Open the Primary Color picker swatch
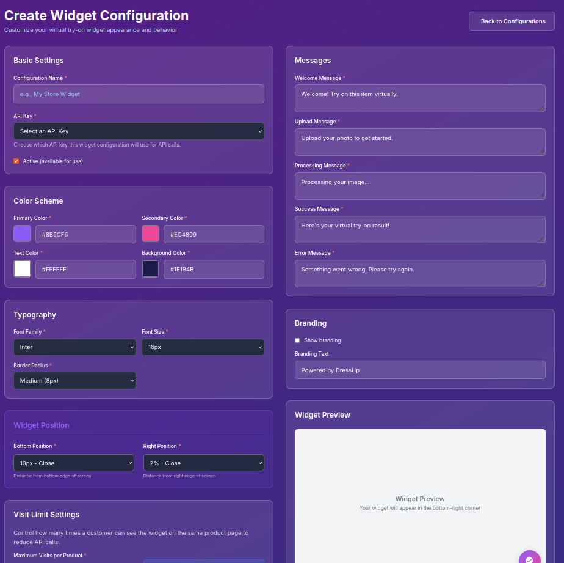564x563 pixels. coord(22,234)
